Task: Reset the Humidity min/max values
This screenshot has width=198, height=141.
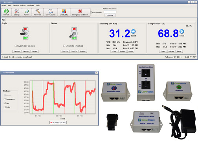Action: [130, 51]
